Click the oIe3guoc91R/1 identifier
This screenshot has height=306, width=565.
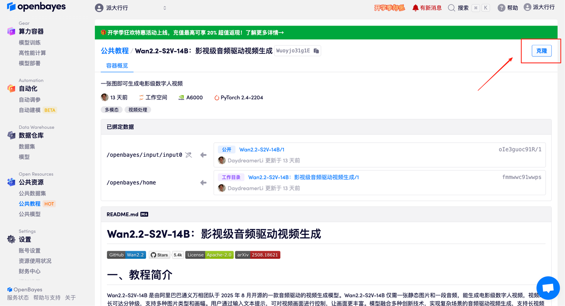click(520, 149)
